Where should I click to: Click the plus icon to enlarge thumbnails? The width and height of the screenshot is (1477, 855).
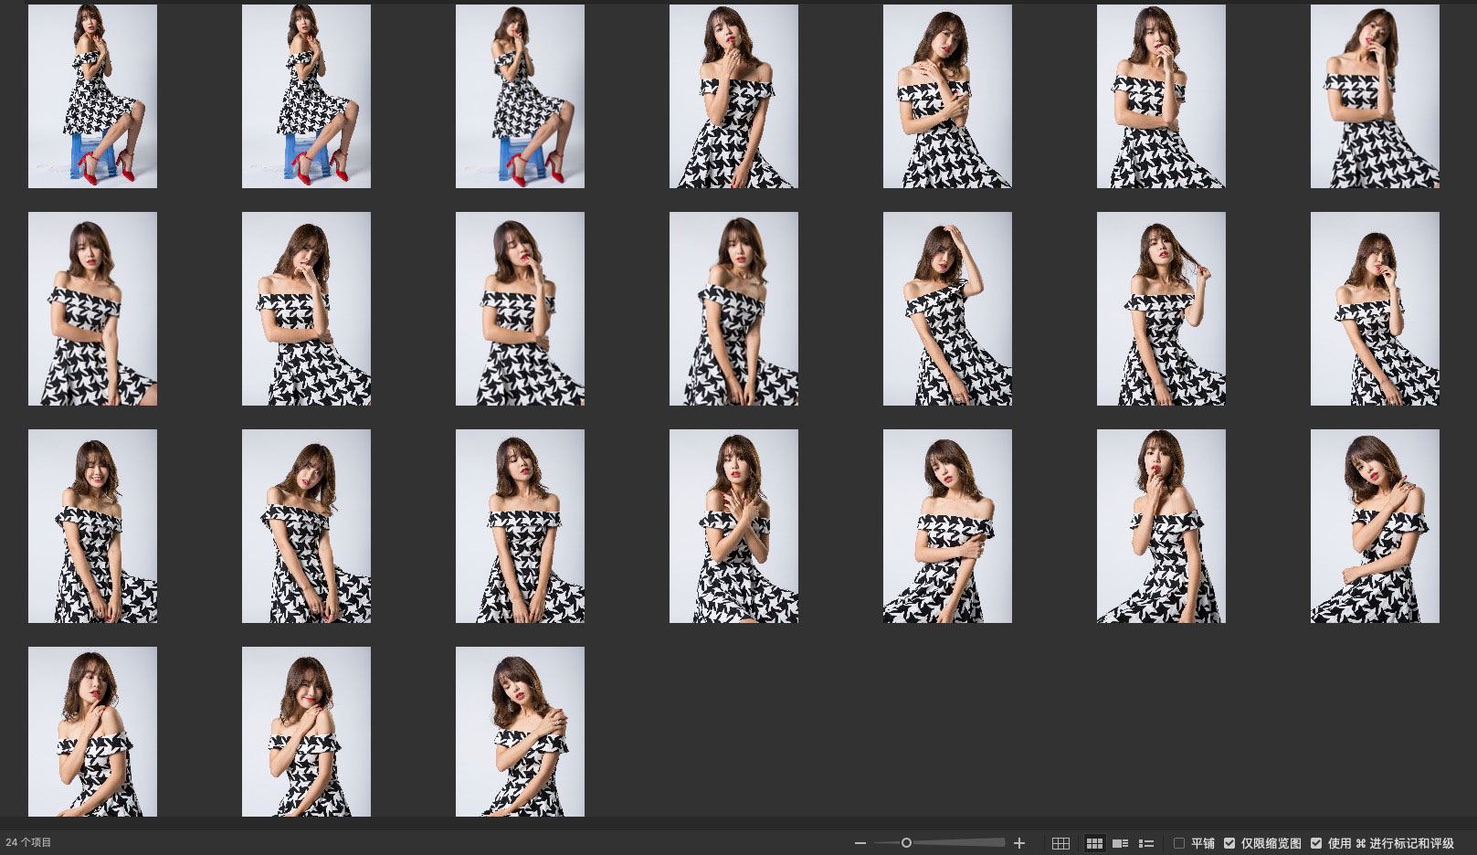pos(1019,843)
